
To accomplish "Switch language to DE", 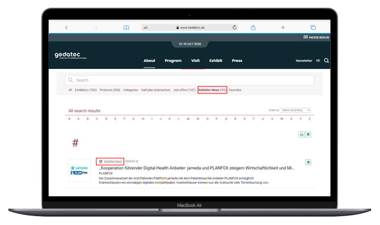I will click(x=318, y=60).
